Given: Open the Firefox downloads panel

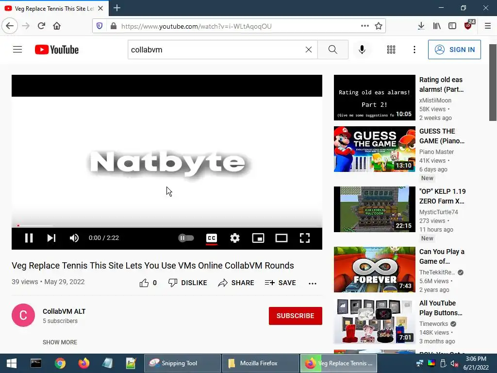Looking at the screenshot, I should tap(421, 26).
